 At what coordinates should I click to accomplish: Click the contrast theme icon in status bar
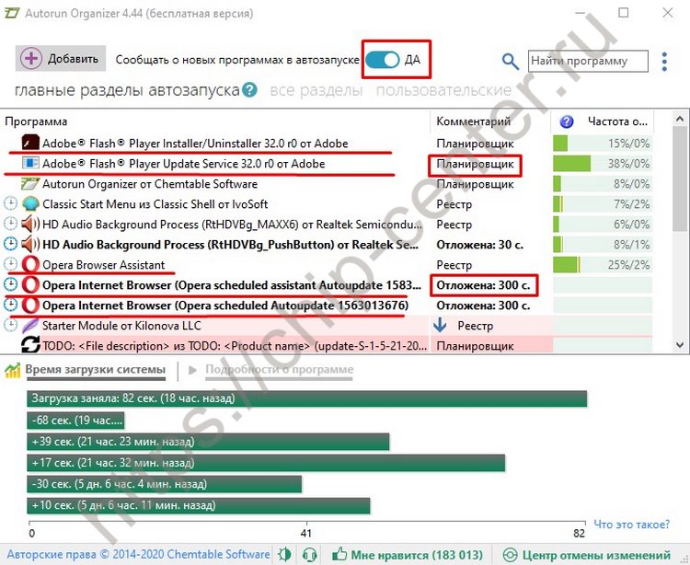284,555
